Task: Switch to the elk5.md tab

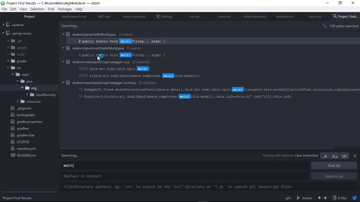Action: (x=104, y=17)
